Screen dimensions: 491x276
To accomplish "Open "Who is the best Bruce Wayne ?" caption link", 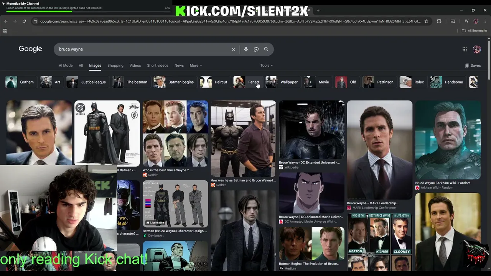I will point(168,170).
